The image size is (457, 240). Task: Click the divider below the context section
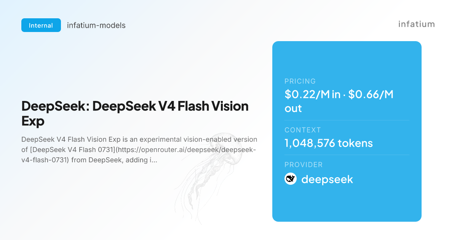click(x=347, y=155)
